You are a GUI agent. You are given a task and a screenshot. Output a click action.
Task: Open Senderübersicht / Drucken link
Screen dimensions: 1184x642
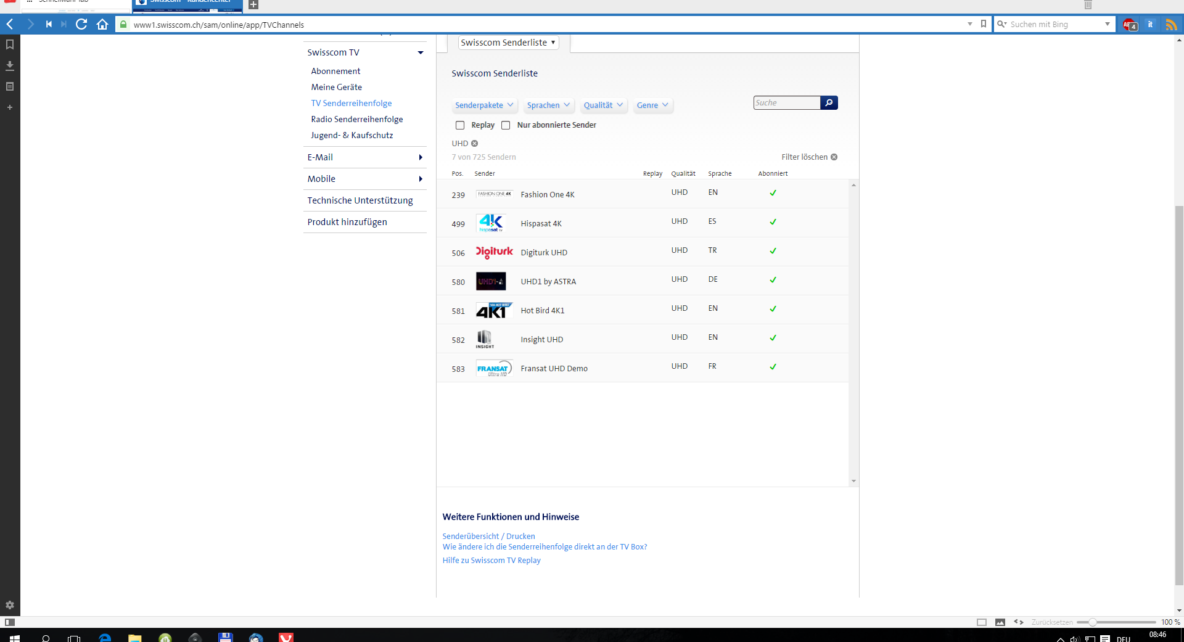tap(488, 537)
